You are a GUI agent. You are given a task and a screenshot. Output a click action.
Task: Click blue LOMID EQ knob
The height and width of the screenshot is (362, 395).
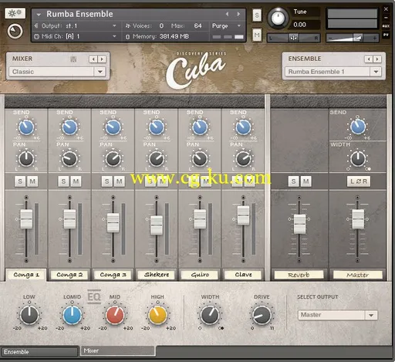tap(73, 315)
